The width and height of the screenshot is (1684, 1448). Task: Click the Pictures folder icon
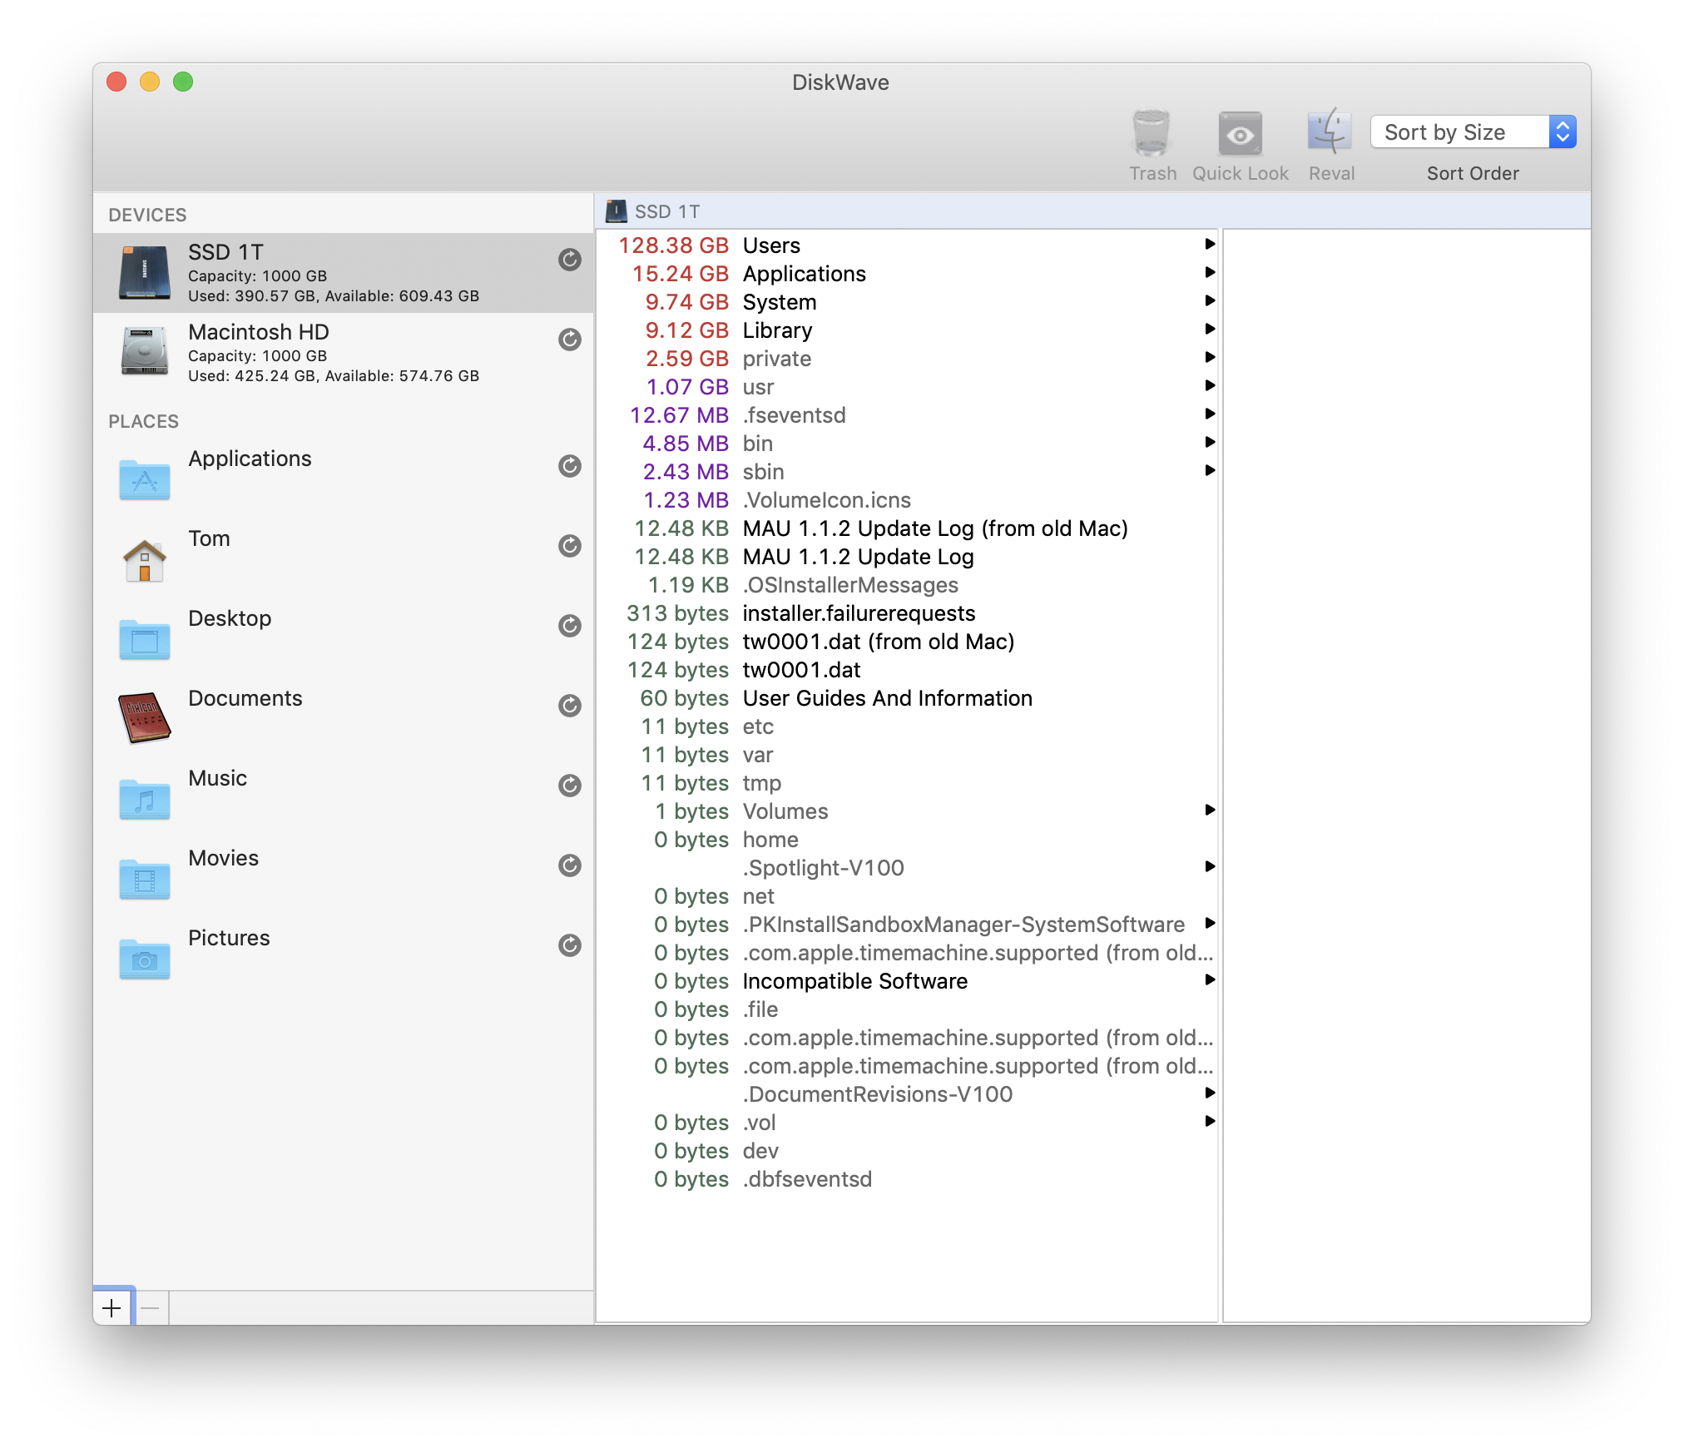(145, 958)
